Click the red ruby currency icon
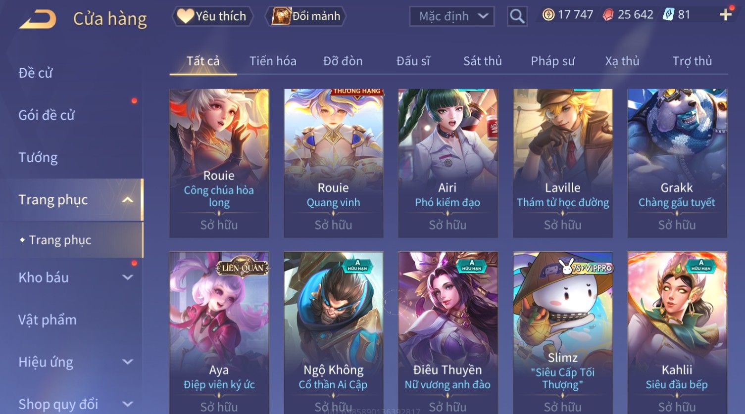Image resolution: width=745 pixels, height=414 pixels. (607, 15)
